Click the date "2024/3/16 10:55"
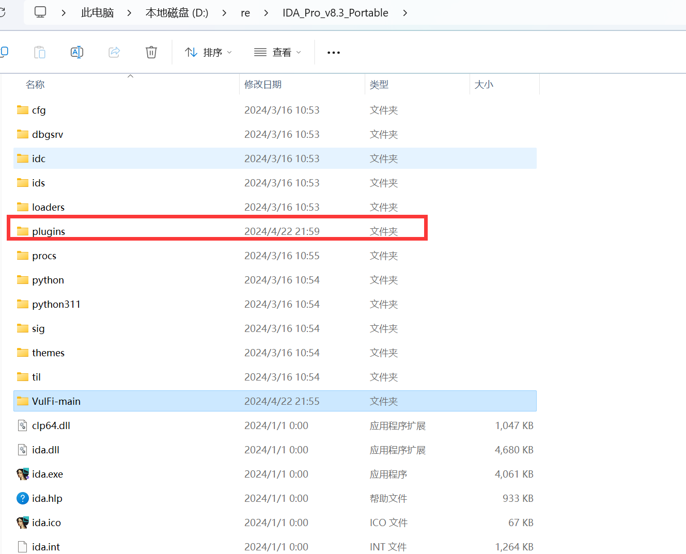 (x=282, y=256)
